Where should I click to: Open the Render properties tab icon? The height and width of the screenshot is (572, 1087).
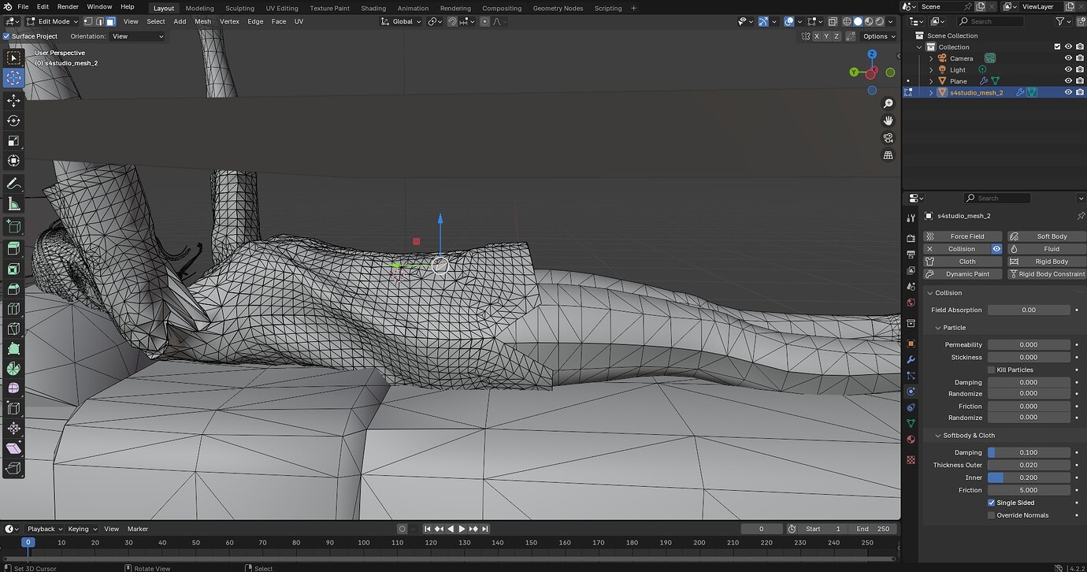click(x=911, y=238)
